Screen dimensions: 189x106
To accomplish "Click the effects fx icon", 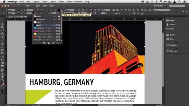I will tap(87, 10).
